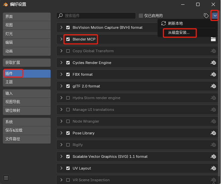Toggle 仅已启用的 checkbox

point(141,16)
